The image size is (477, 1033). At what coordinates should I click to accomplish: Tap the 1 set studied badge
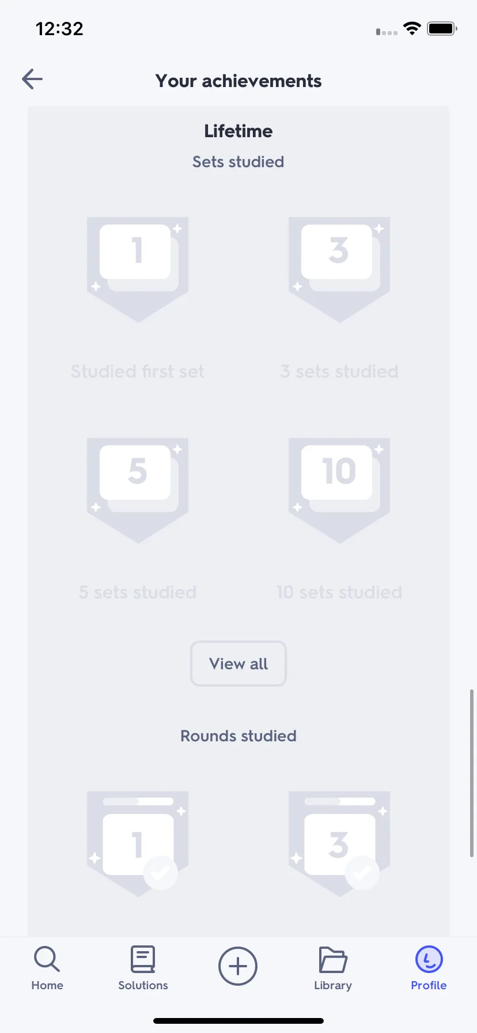point(138,269)
